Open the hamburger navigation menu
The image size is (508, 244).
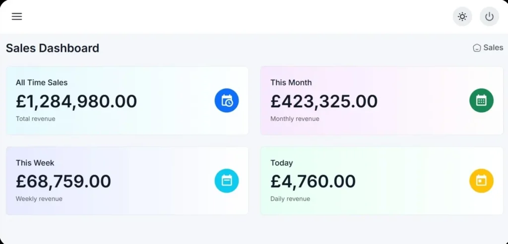(17, 16)
